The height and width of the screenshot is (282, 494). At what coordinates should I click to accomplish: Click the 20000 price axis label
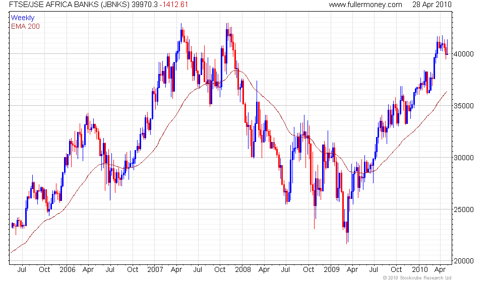[x=463, y=261]
